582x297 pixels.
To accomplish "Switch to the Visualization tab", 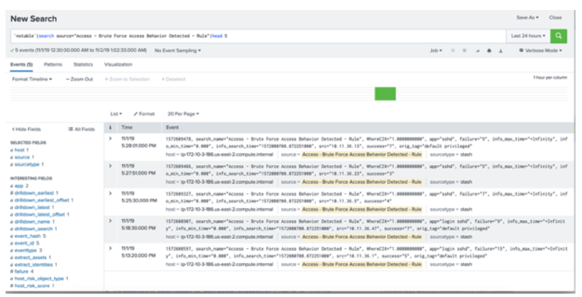I will (x=118, y=65).
